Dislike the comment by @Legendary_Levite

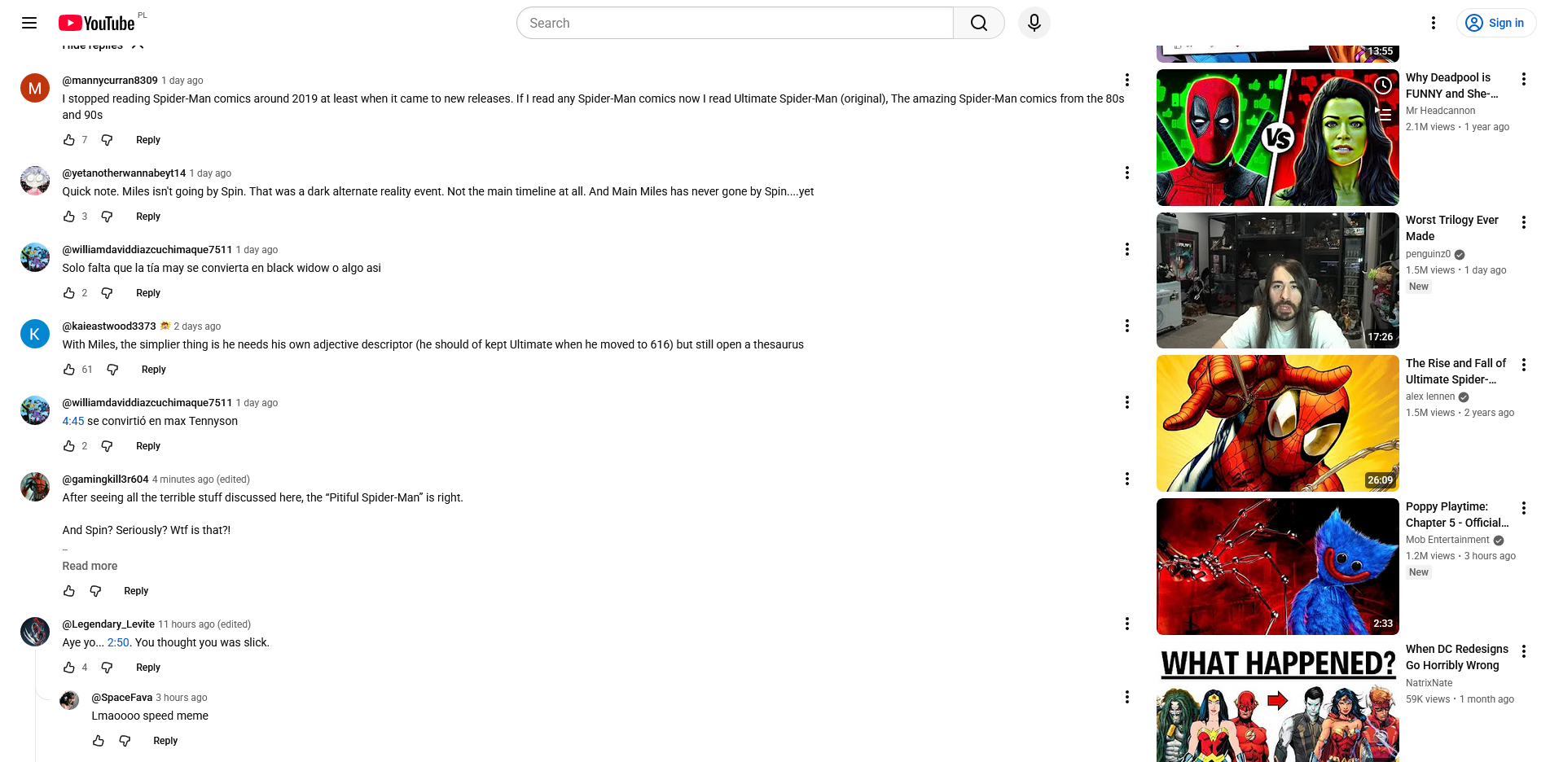pyautogui.click(x=107, y=668)
